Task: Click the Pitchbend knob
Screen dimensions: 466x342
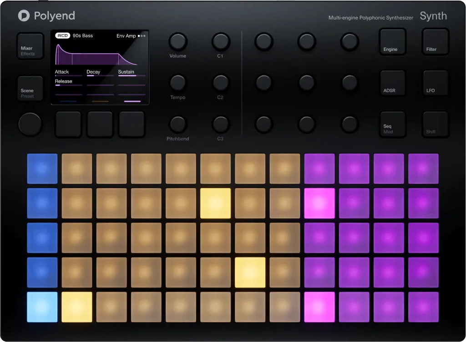Action: (178, 124)
